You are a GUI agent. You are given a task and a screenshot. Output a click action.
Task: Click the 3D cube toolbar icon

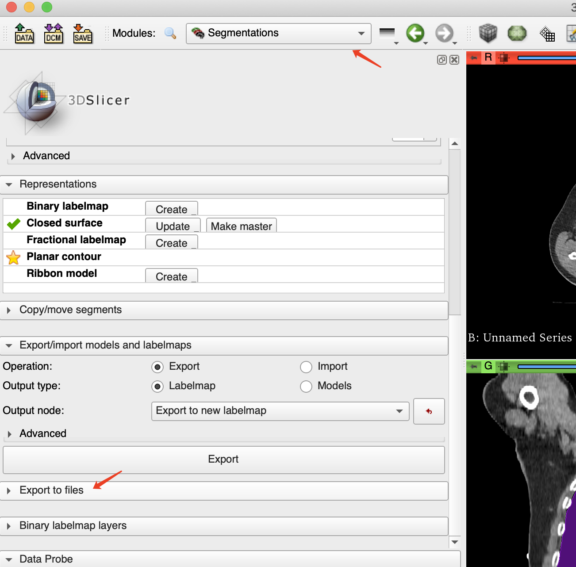coord(488,33)
